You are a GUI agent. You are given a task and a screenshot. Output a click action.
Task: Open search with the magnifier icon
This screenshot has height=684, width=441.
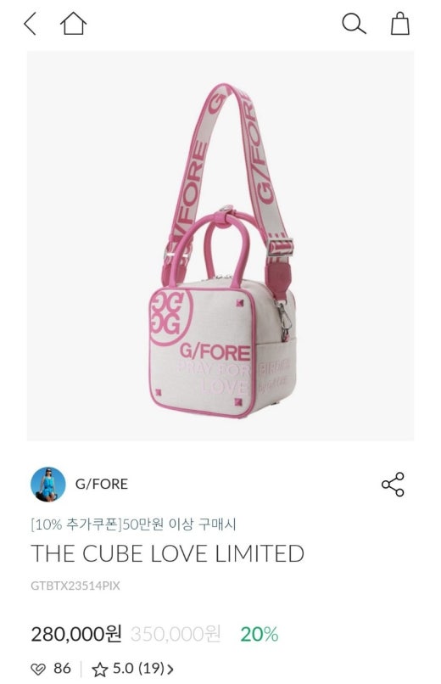point(354,24)
